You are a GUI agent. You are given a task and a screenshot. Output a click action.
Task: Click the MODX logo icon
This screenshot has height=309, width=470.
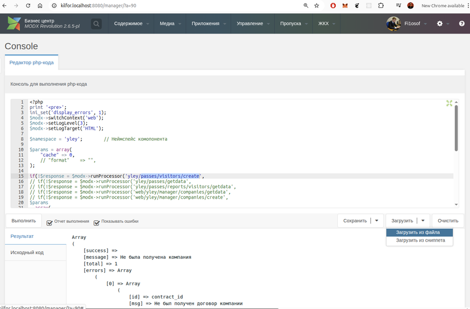click(x=14, y=24)
